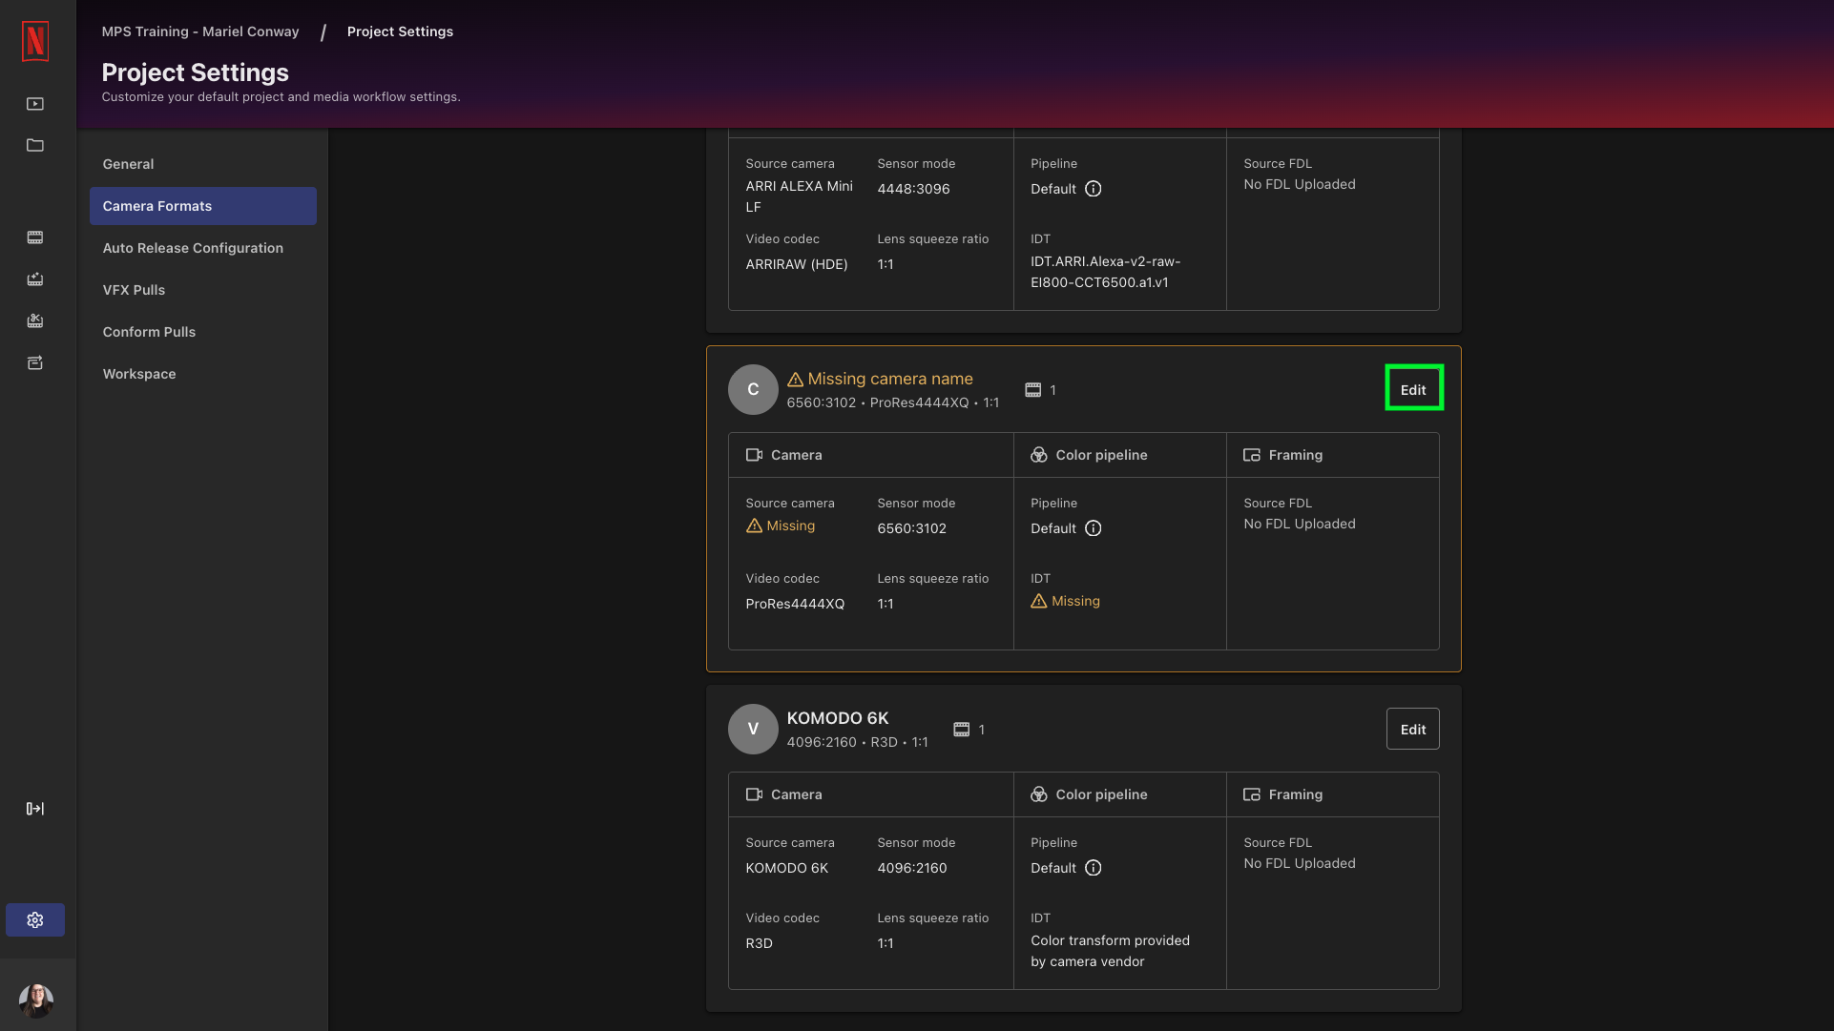Click clip count icon on KOMODO 6K card
Viewport: 1834px width, 1031px height.
pyautogui.click(x=961, y=730)
